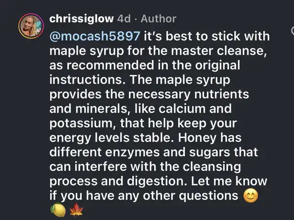This screenshot has height=220, width=294.
Task: Click the phrase 'any other questions'
Action: (178, 196)
